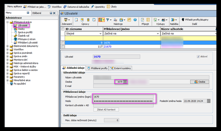Toggle the Aktivní checkbox

(x=198, y=57)
